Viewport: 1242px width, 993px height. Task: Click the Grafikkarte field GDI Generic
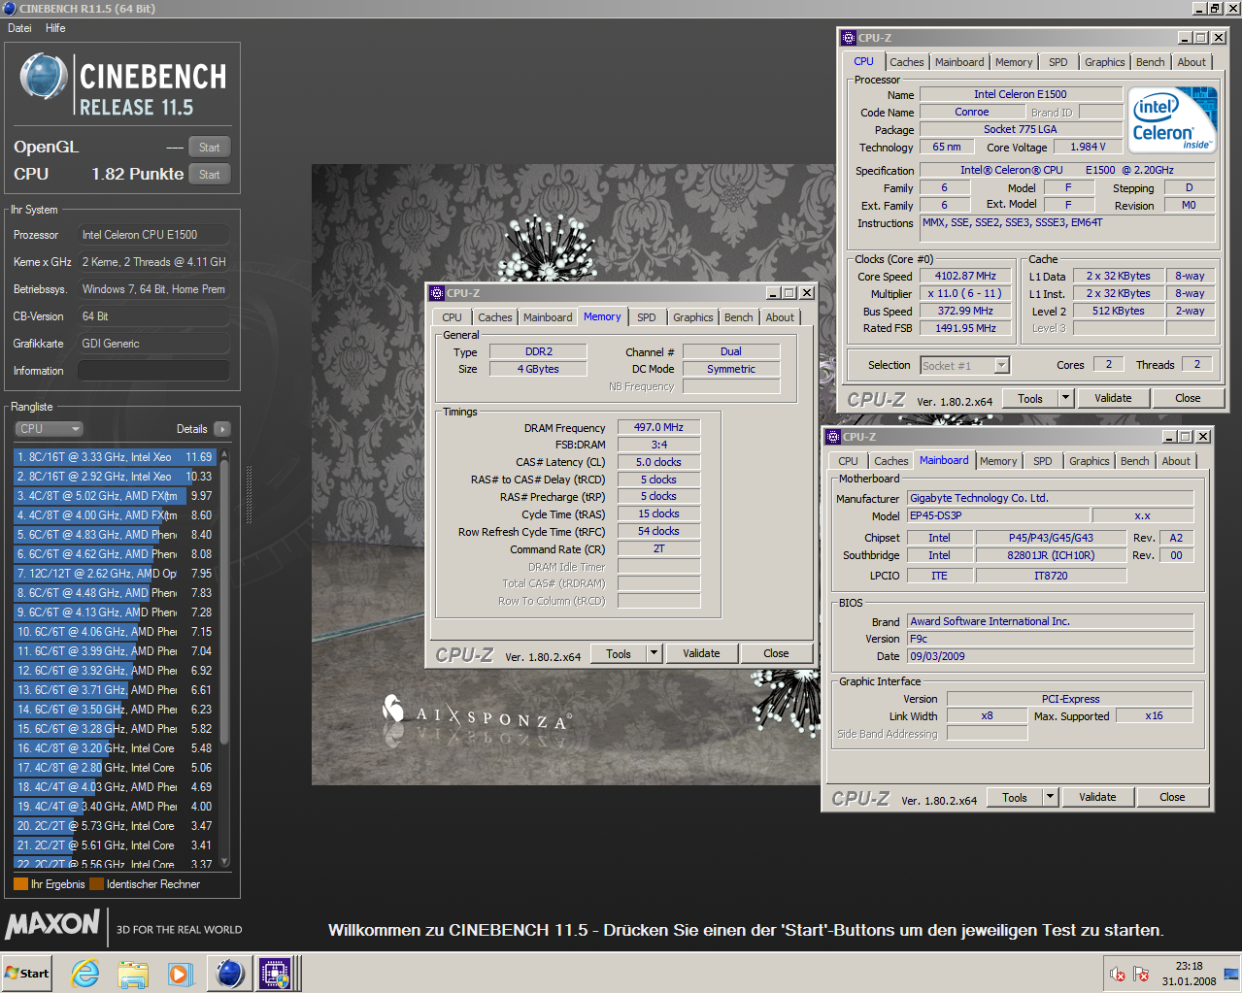(153, 344)
